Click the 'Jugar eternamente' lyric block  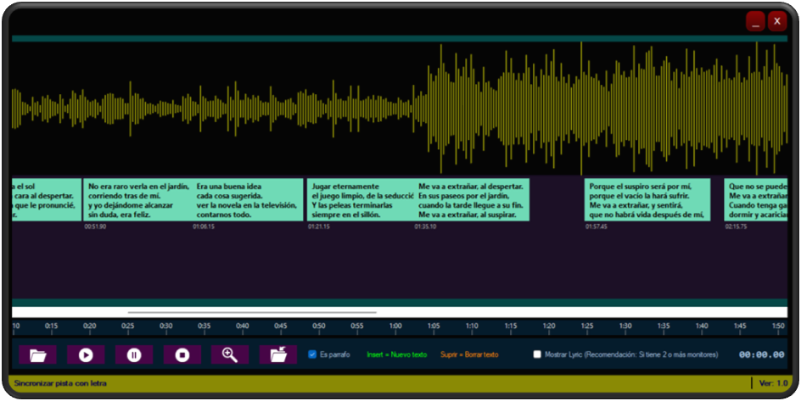[x=361, y=200]
